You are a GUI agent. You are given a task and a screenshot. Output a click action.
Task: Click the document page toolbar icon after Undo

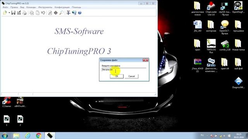(50, 13)
